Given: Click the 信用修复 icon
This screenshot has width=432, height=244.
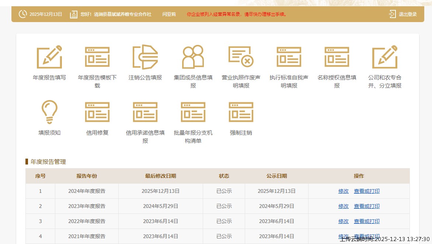Looking at the screenshot, I should point(97,112).
